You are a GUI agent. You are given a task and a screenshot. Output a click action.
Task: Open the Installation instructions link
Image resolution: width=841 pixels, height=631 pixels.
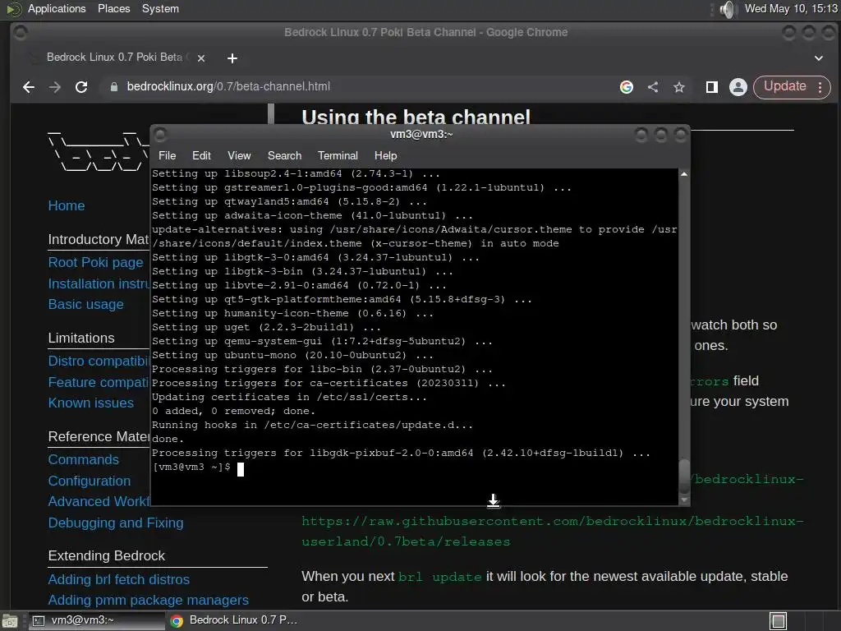(x=99, y=283)
